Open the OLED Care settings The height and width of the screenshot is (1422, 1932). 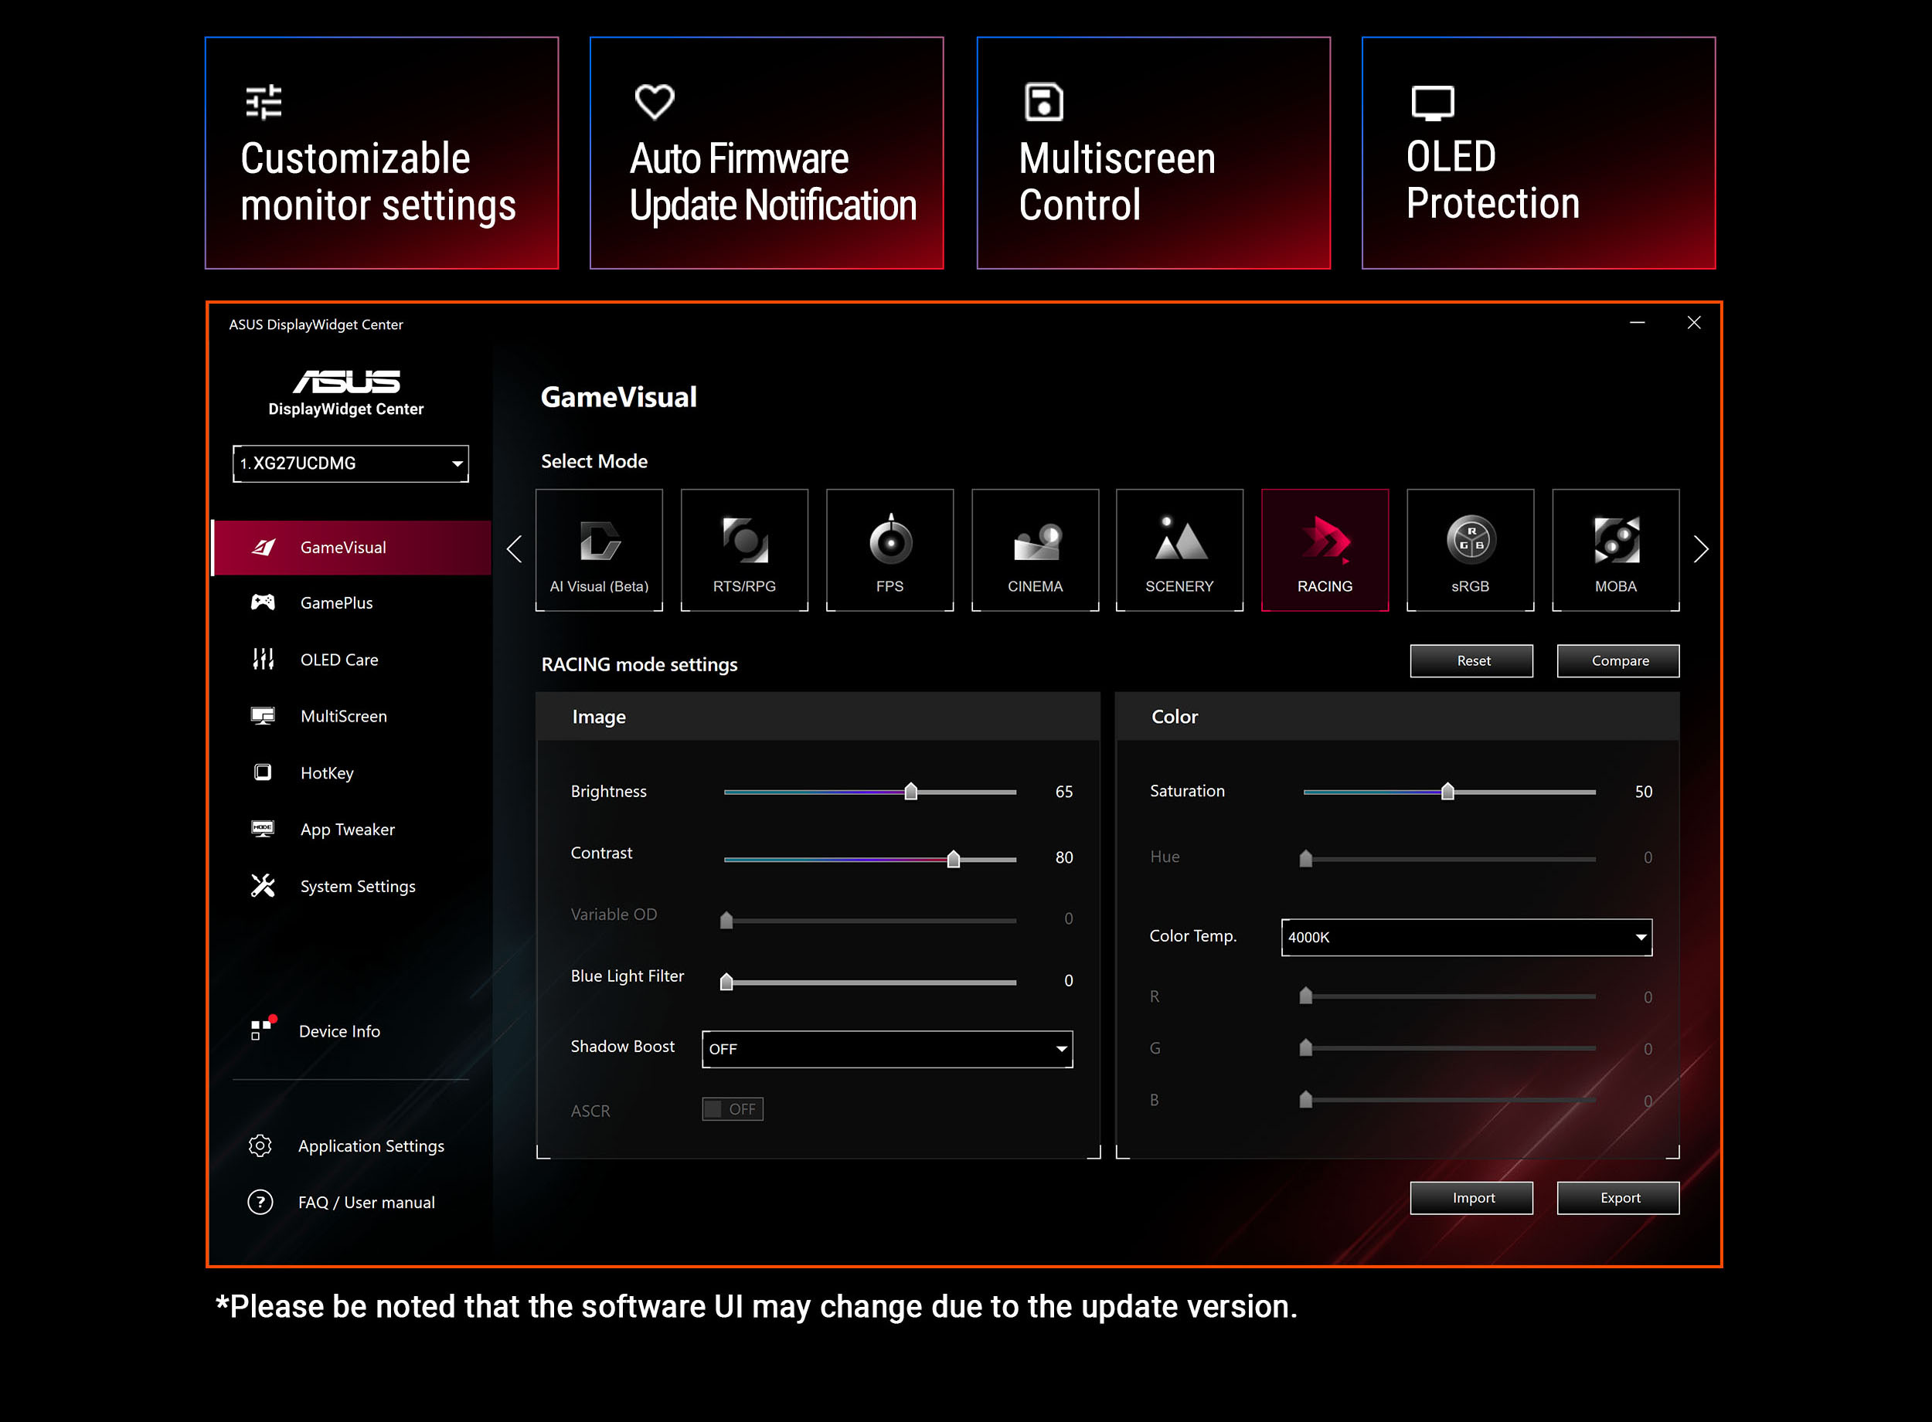(x=339, y=660)
